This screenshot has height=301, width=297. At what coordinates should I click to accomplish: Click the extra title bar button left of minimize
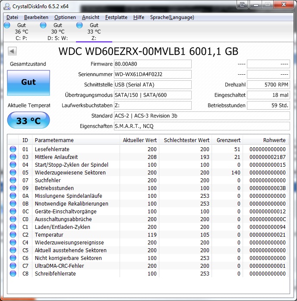(x=242, y=4)
